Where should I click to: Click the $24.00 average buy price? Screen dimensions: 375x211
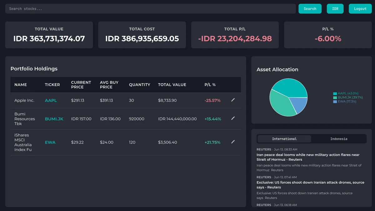click(x=106, y=142)
